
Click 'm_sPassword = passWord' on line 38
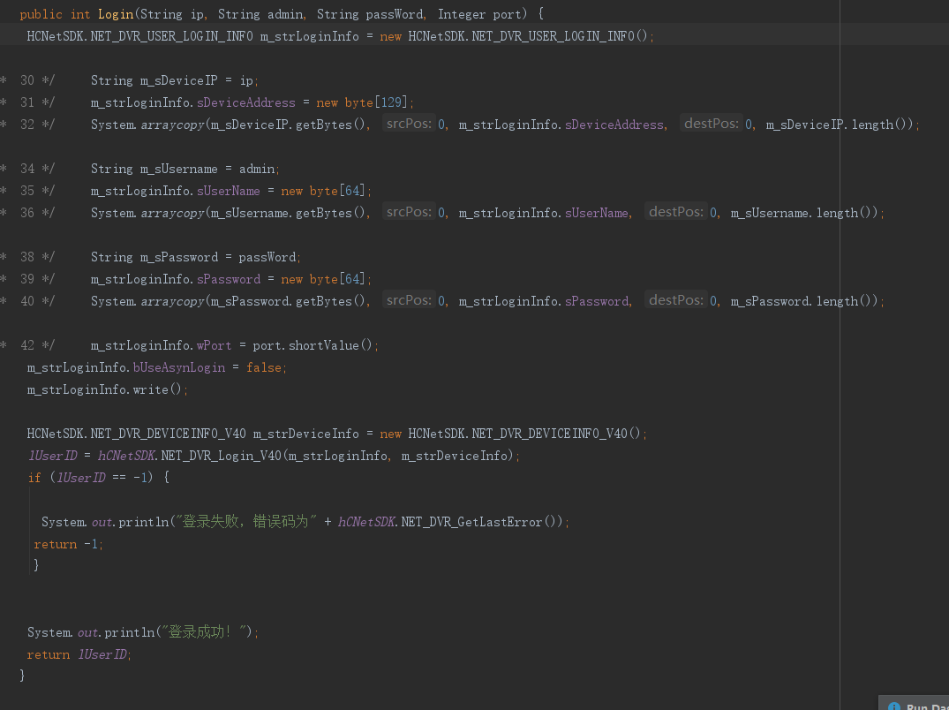coord(218,257)
